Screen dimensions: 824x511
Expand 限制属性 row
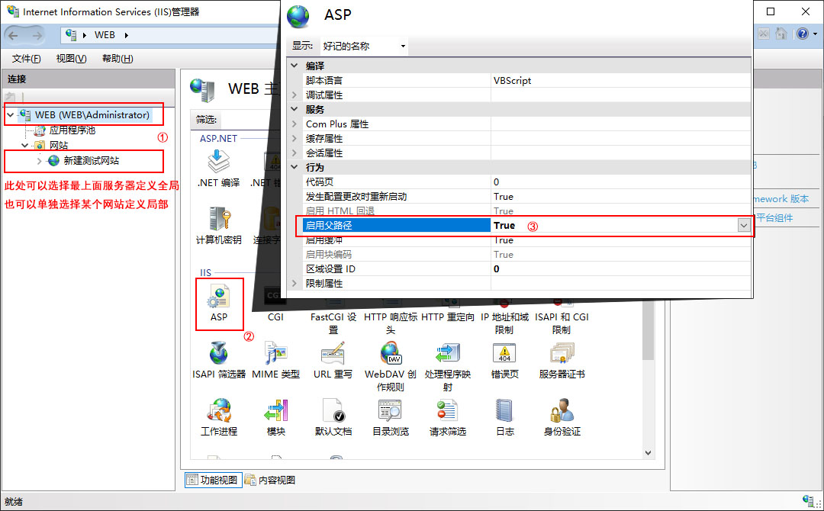(x=295, y=283)
